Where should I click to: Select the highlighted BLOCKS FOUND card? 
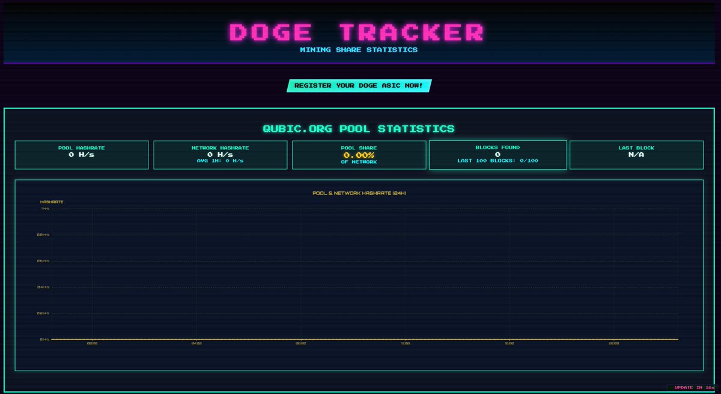(498, 155)
